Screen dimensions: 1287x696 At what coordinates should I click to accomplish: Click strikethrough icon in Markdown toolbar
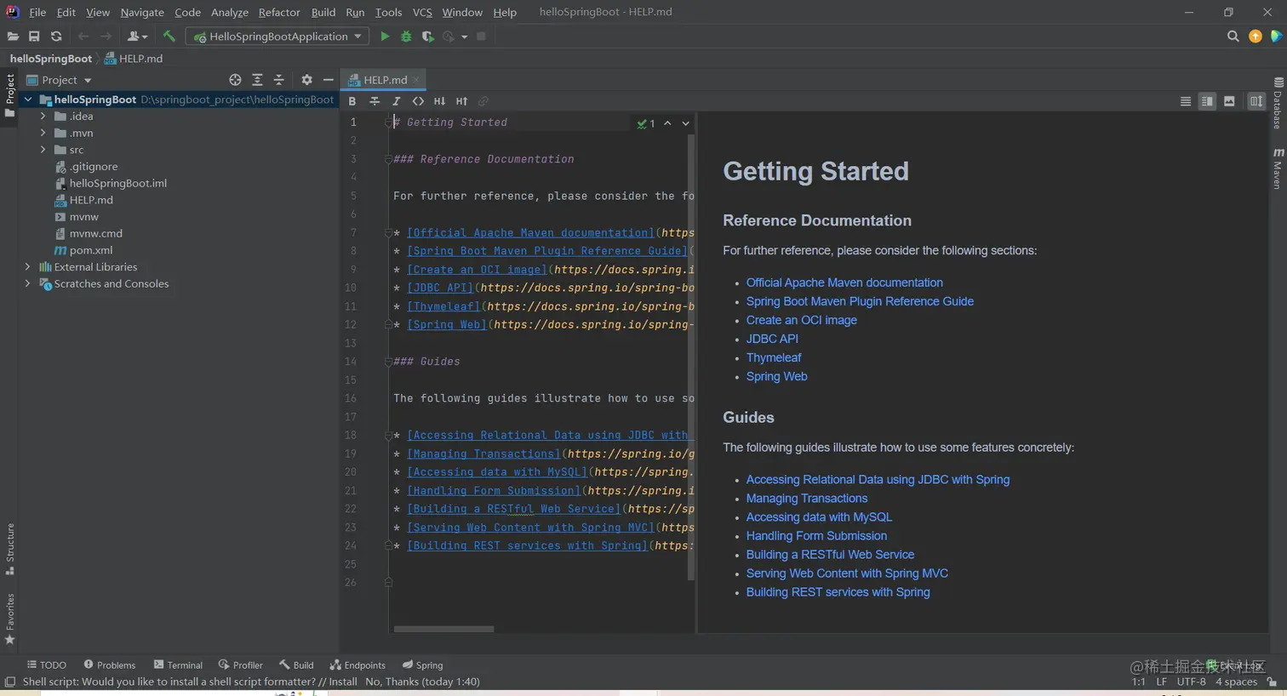point(374,101)
